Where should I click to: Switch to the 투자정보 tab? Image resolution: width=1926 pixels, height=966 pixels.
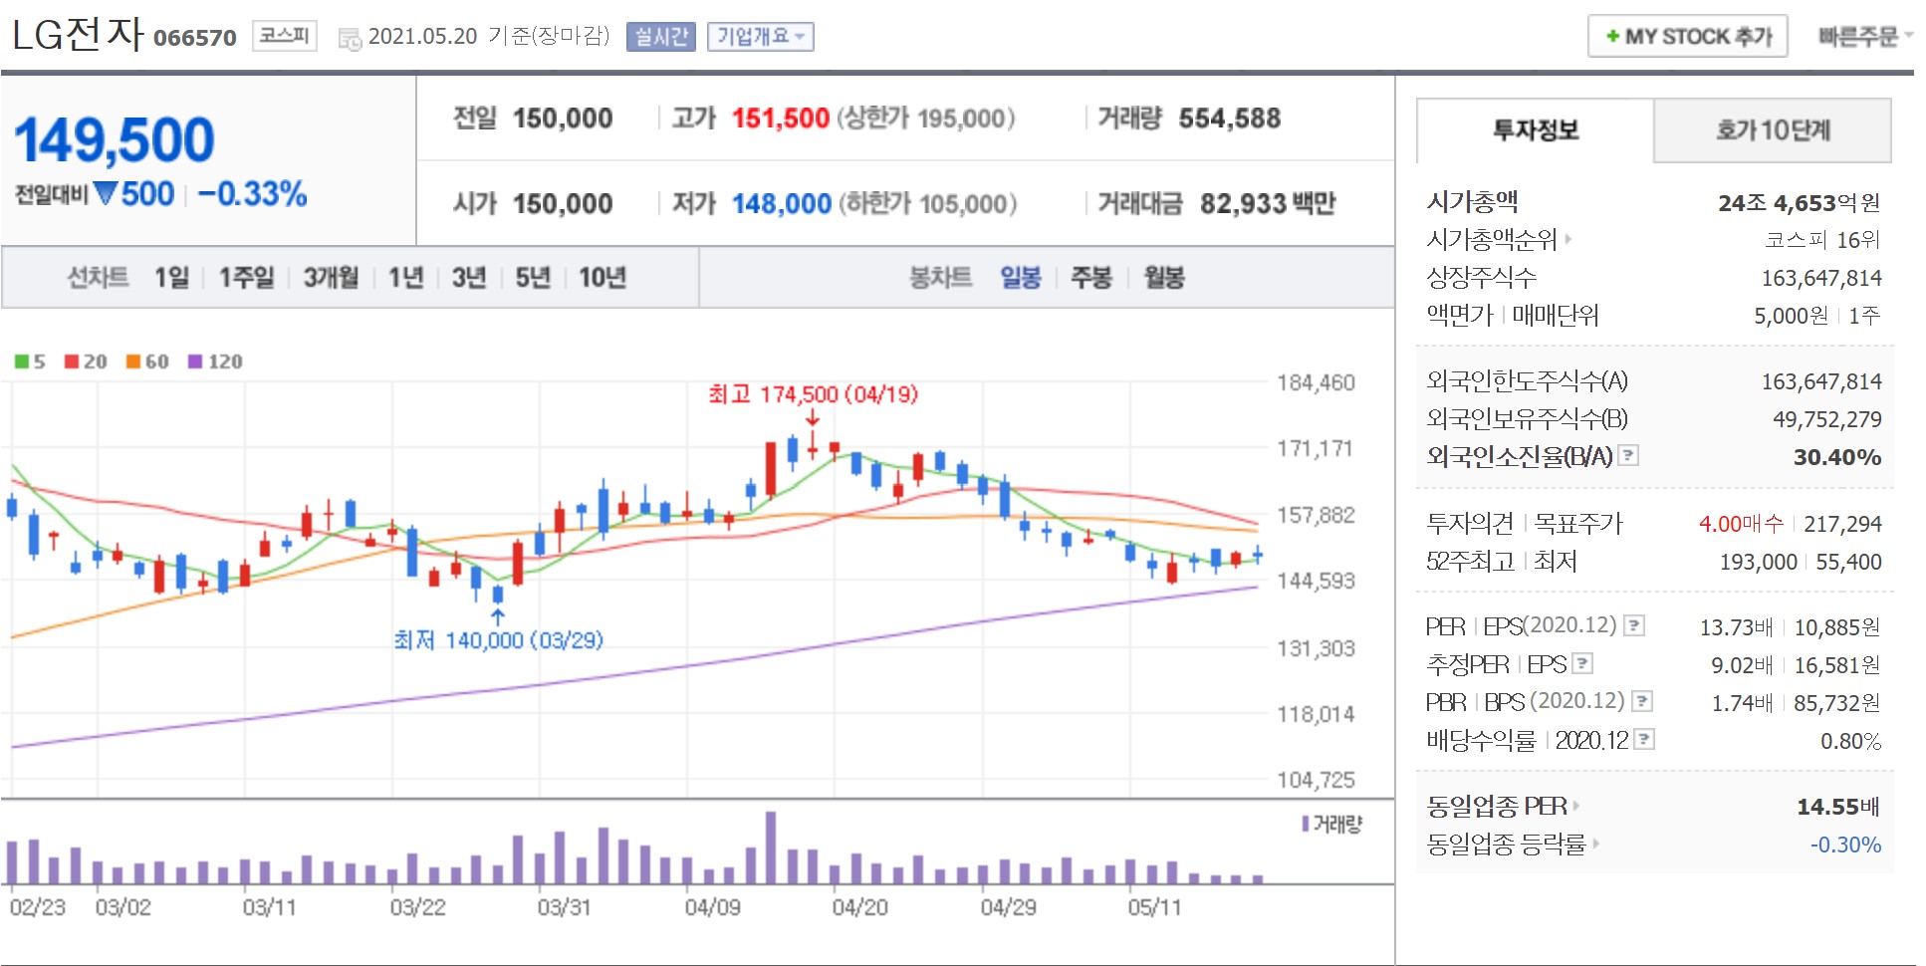click(1535, 130)
